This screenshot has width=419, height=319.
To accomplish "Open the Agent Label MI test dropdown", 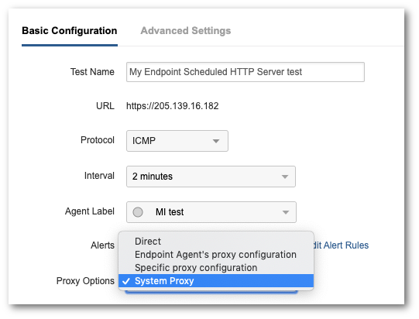I will click(x=211, y=212).
